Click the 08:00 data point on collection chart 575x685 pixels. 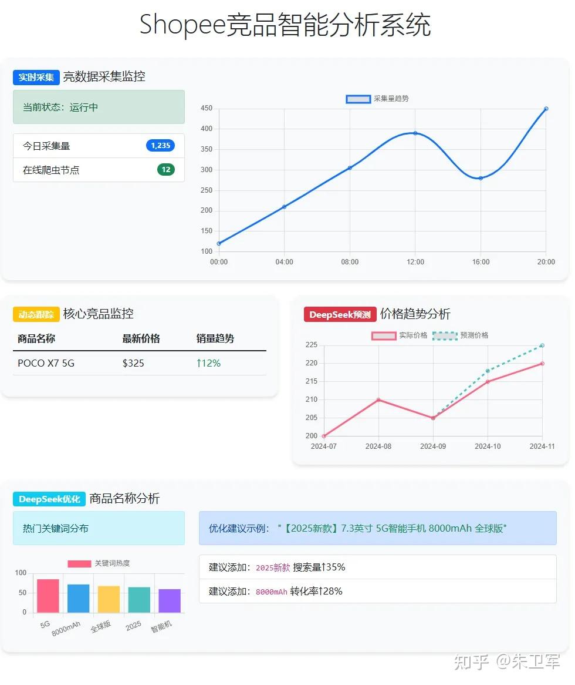point(350,168)
